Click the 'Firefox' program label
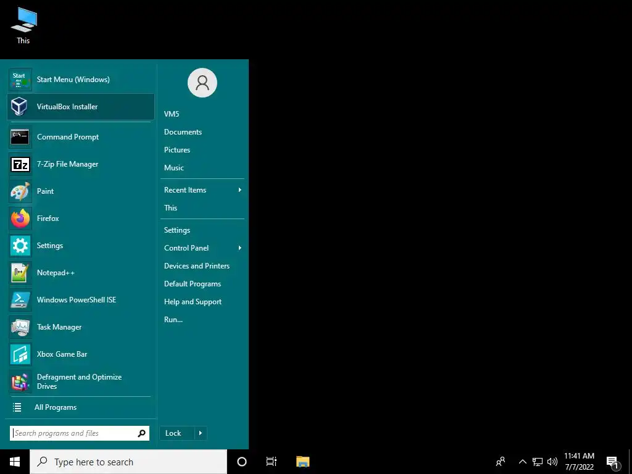632x474 pixels. (48, 218)
